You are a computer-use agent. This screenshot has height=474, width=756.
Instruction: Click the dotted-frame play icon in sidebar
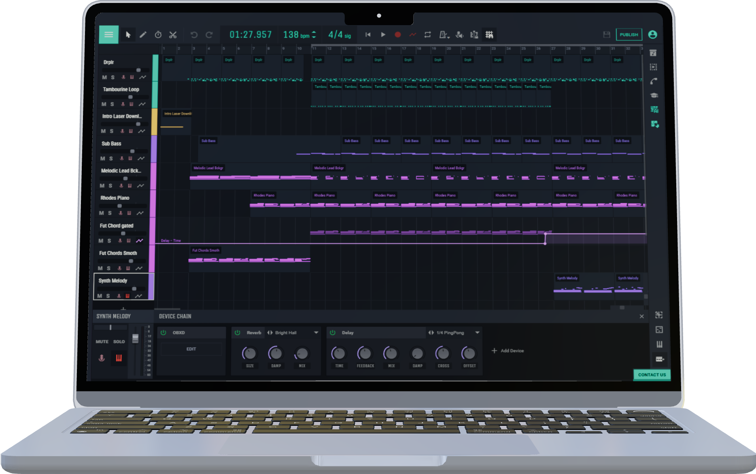[654, 67]
